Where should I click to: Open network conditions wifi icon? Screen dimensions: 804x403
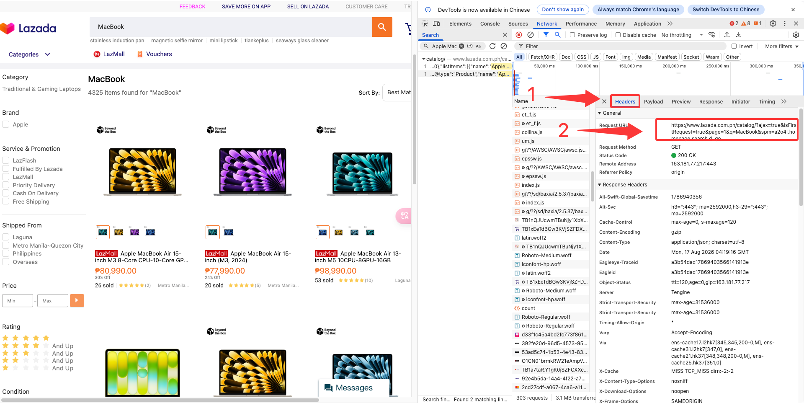[x=711, y=35]
